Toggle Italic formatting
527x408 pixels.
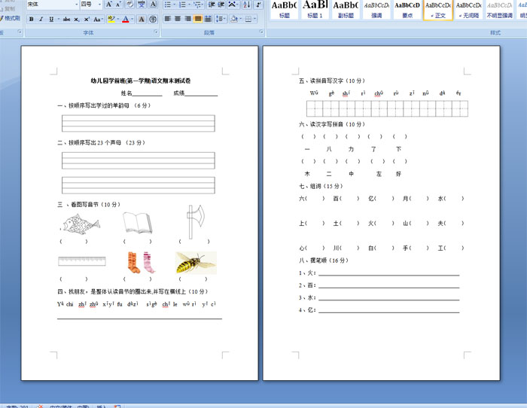tap(41, 19)
